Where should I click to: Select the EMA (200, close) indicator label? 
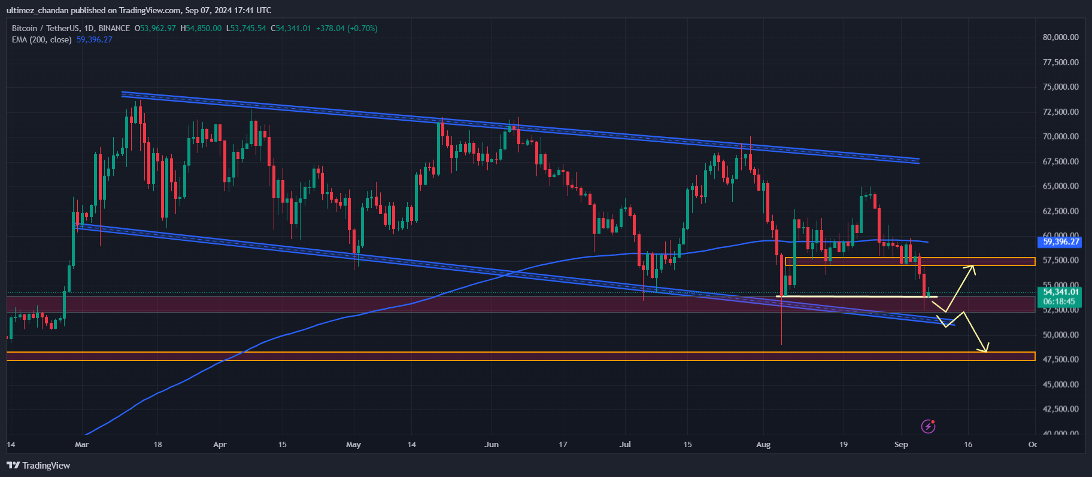coord(42,39)
